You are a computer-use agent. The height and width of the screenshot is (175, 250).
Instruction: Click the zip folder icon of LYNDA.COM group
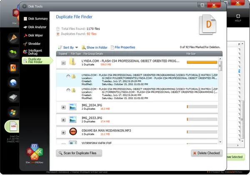pos(72,62)
